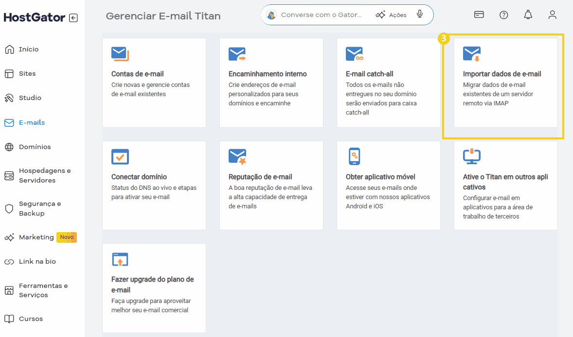Open Fazer upgrade do plano de e-mail title
573x337 pixels.
(x=152, y=285)
